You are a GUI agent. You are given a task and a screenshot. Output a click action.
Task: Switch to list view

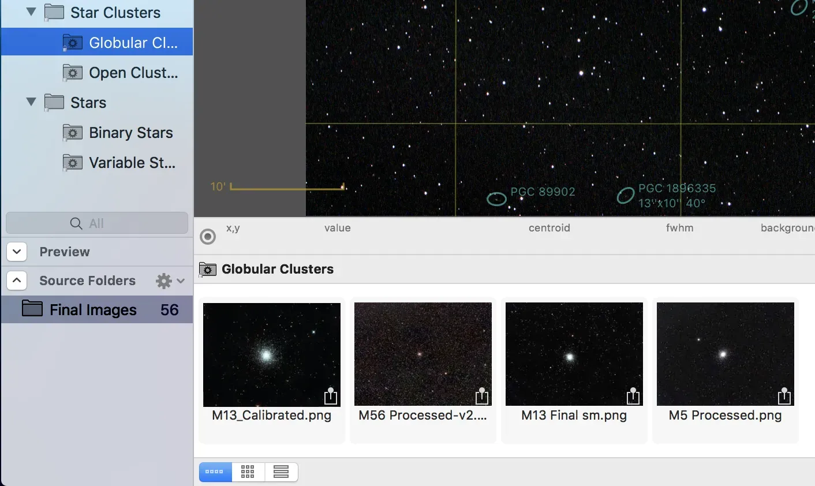281,472
